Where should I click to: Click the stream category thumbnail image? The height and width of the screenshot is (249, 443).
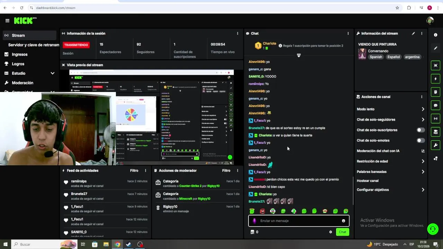(x=362, y=54)
